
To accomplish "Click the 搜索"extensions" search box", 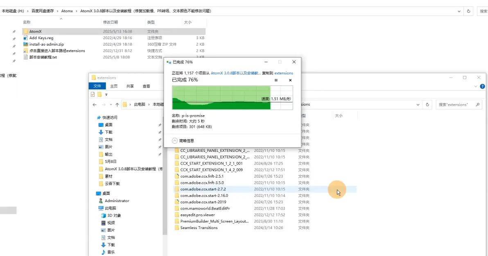I will point(455,105).
